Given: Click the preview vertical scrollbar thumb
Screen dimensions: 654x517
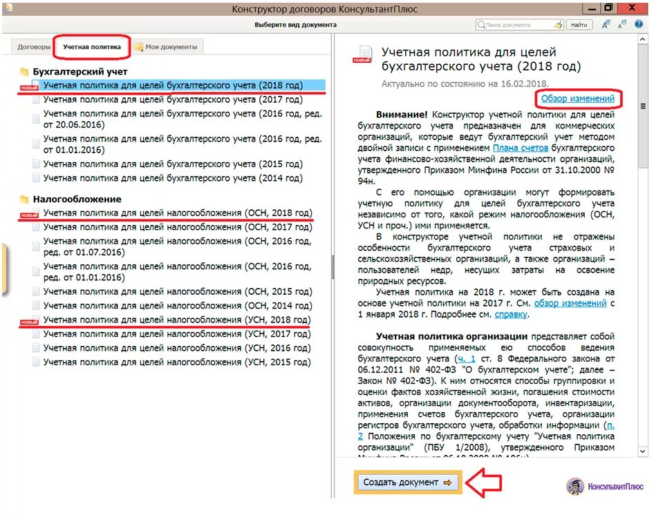Looking at the screenshot, I should tap(642, 106).
